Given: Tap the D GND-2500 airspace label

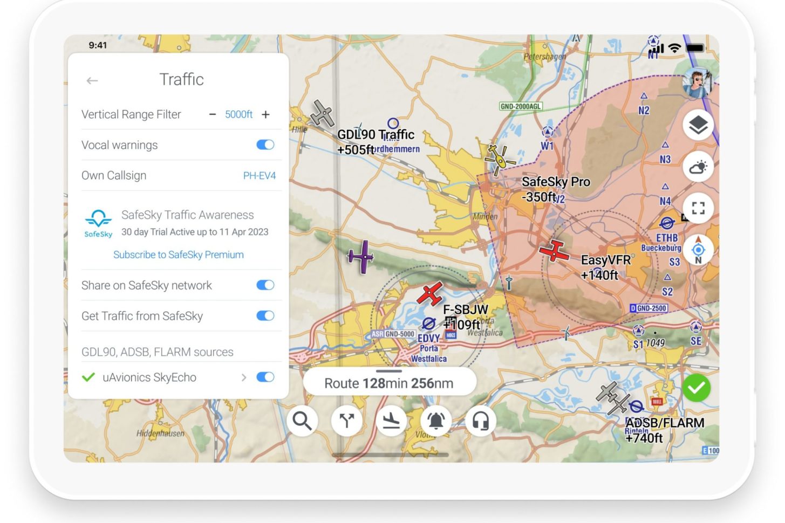Looking at the screenshot, I should click(x=649, y=308).
